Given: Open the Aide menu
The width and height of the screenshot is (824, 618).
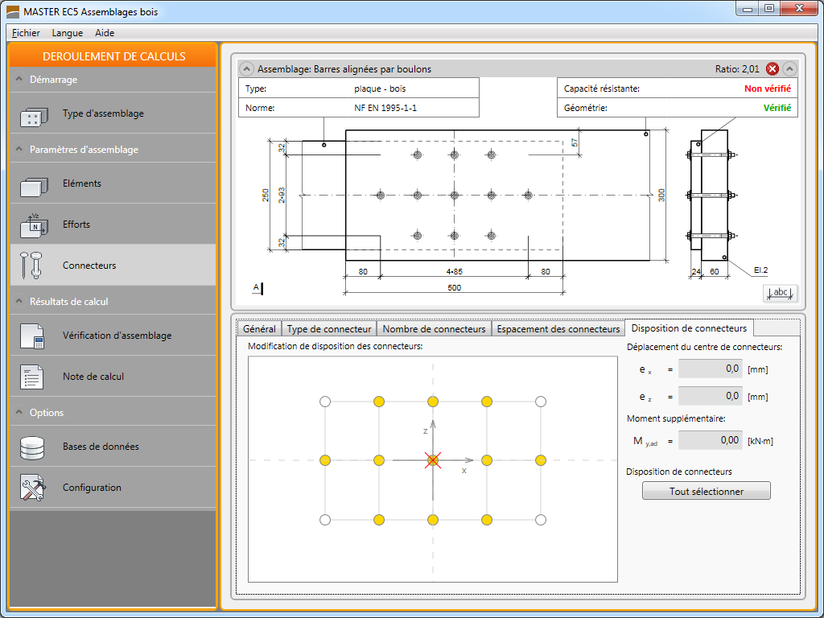Looking at the screenshot, I should (x=105, y=32).
